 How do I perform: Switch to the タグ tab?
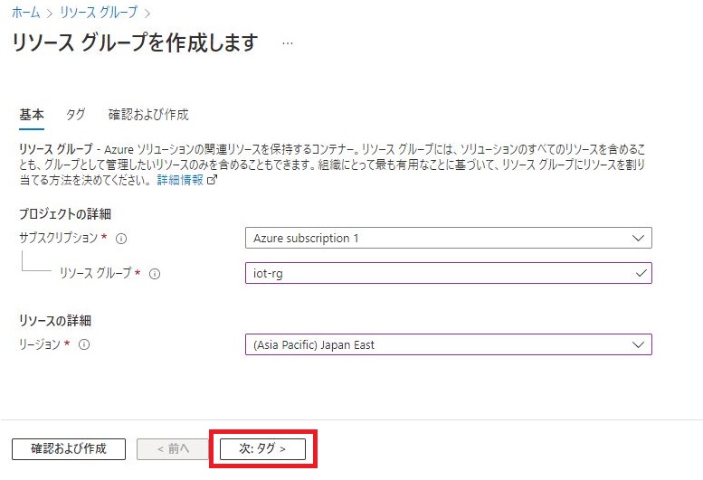[x=76, y=115]
